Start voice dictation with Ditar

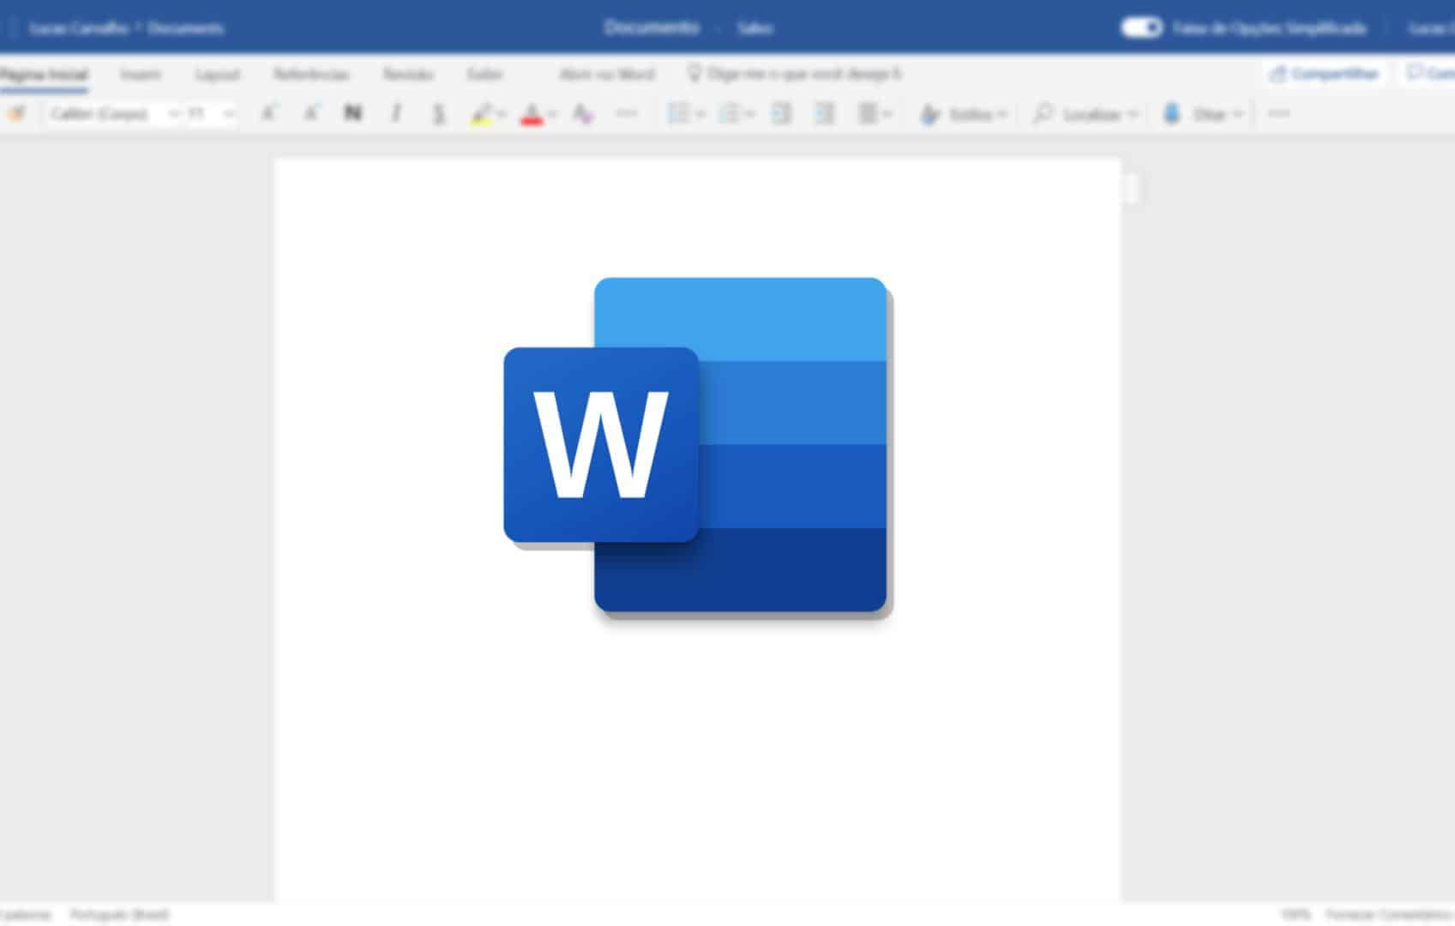tap(1200, 112)
